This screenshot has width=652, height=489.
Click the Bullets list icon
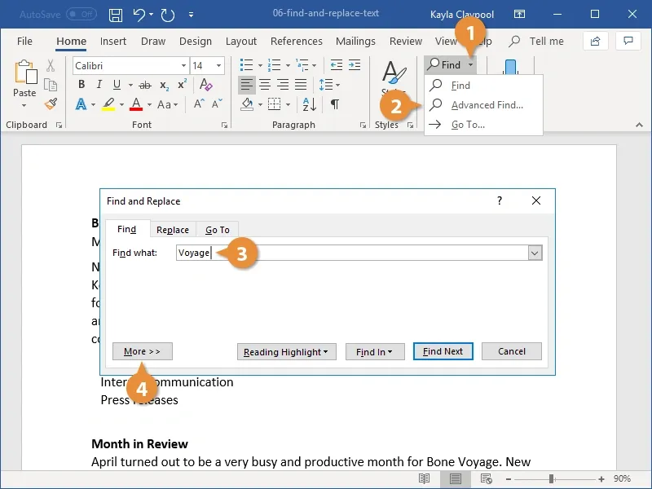click(246, 65)
